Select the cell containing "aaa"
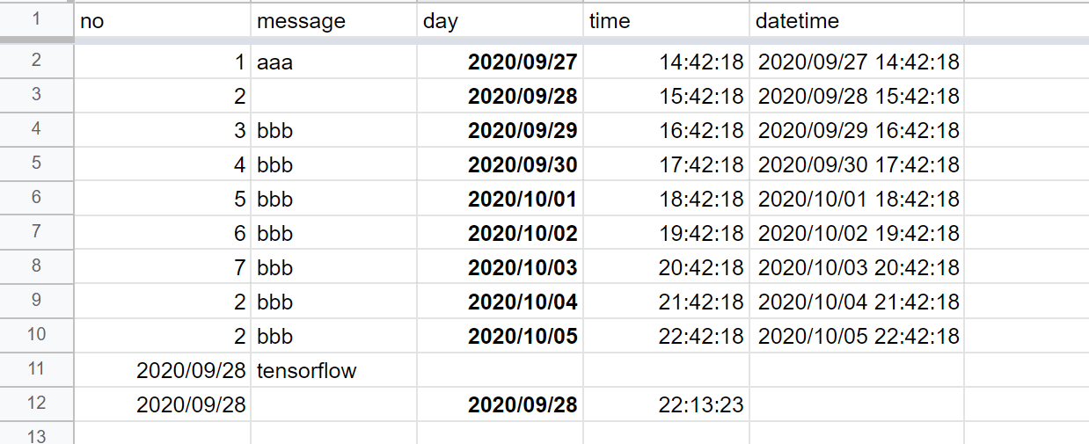Image resolution: width=1089 pixels, height=444 pixels. 333,62
